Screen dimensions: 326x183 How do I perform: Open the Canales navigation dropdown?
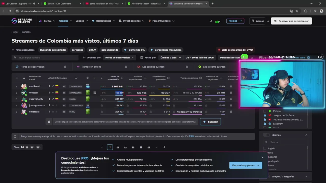65,21
